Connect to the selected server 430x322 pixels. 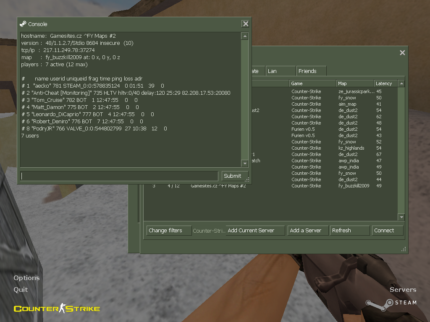(x=388, y=231)
